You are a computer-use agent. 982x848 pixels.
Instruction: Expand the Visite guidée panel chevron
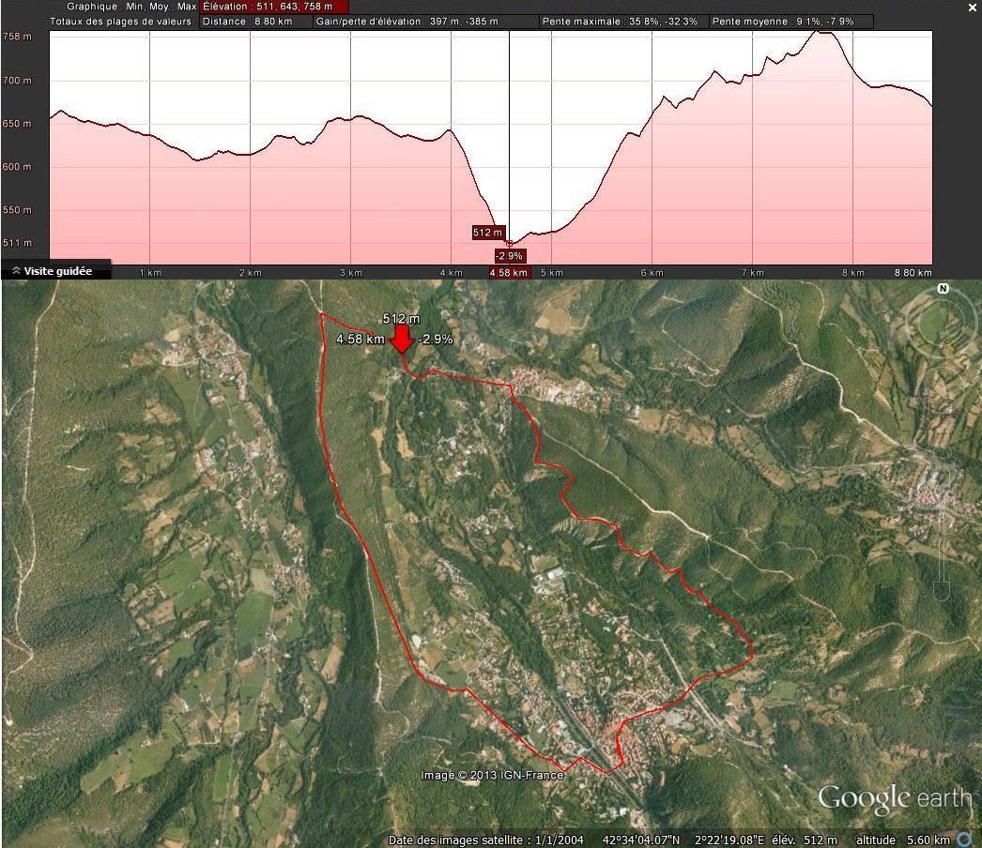(16, 271)
